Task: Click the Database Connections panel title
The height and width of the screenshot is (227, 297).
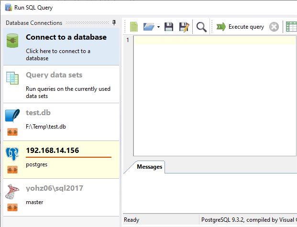Action: (x=34, y=23)
